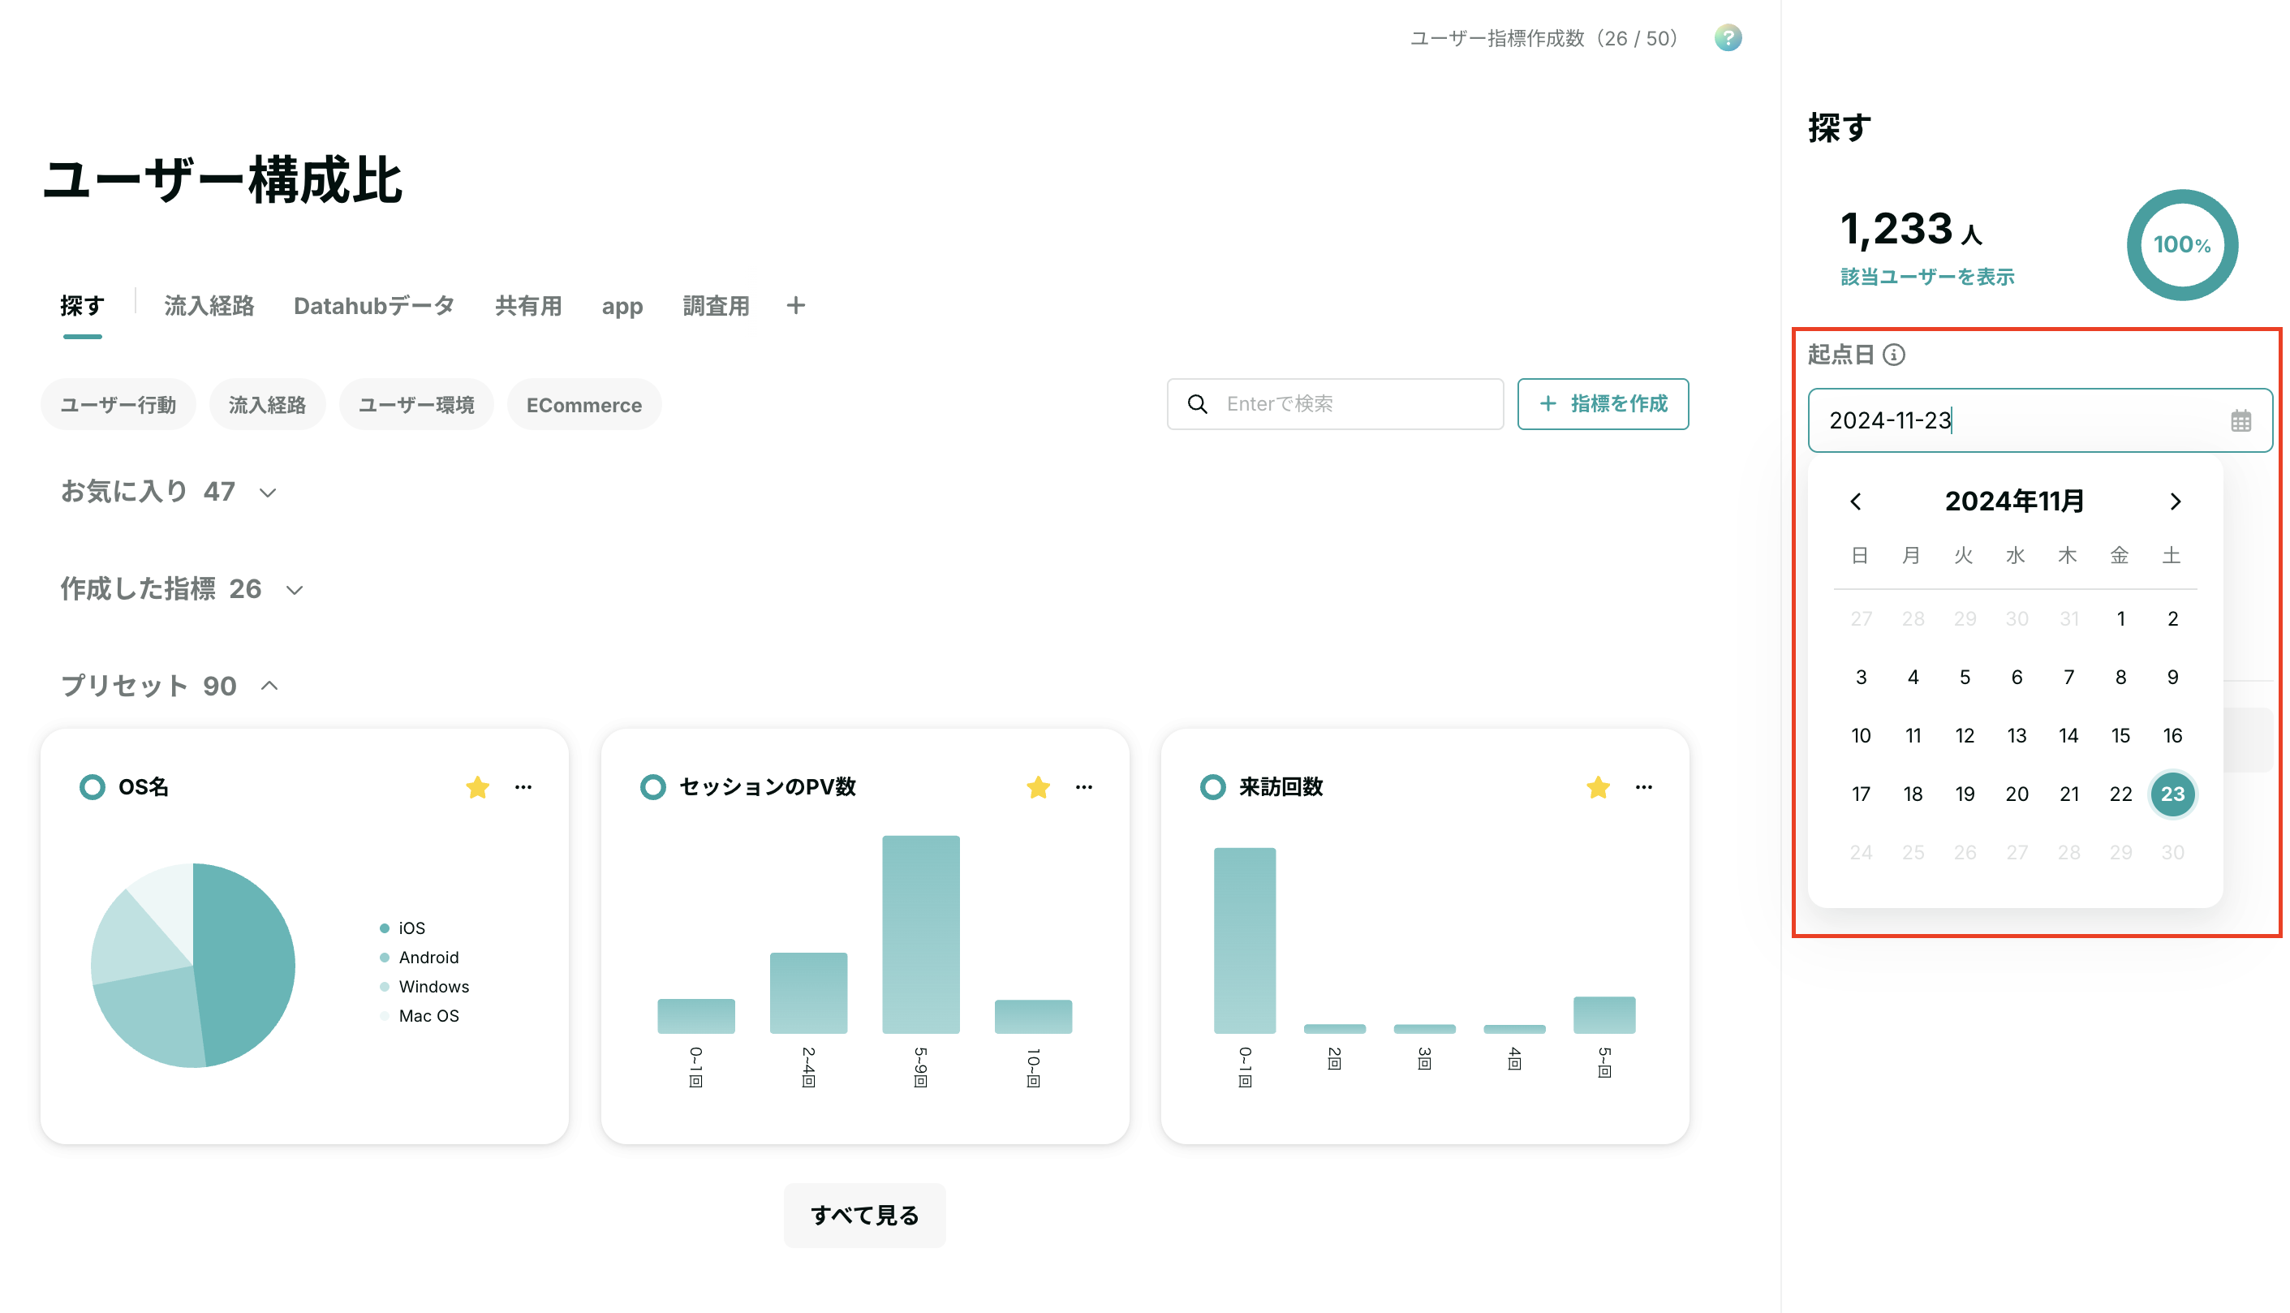Click the 0~1回 bar in 来訪回数 chart
2290x1313 pixels.
[x=1244, y=940]
